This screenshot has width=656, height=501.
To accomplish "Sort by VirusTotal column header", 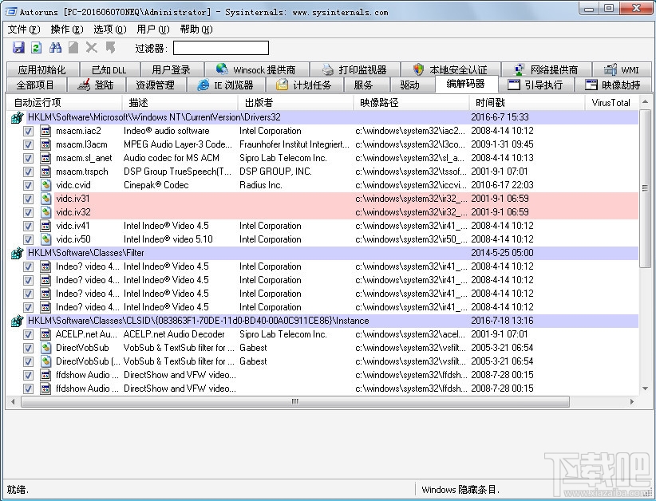I will (x=612, y=102).
